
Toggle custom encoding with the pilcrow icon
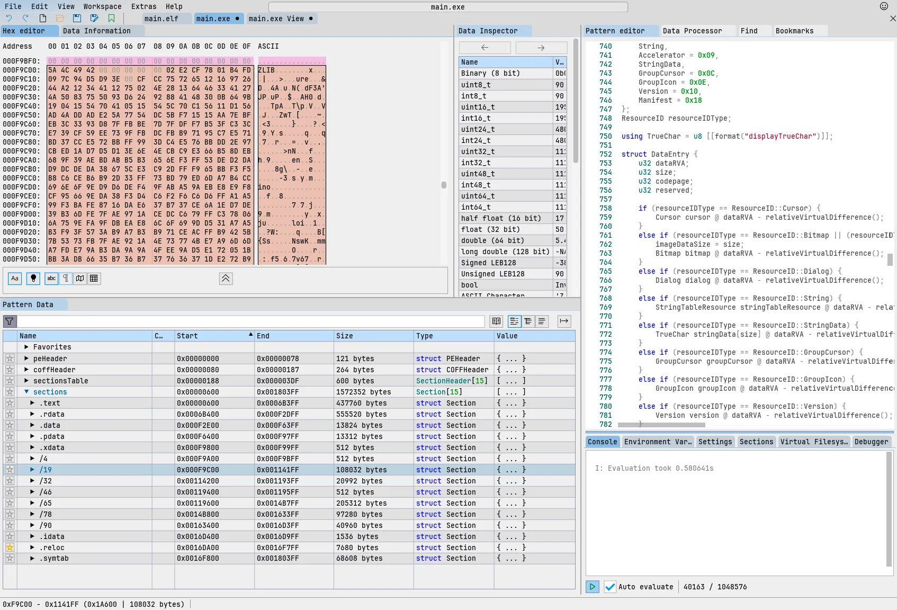tap(66, 279)
